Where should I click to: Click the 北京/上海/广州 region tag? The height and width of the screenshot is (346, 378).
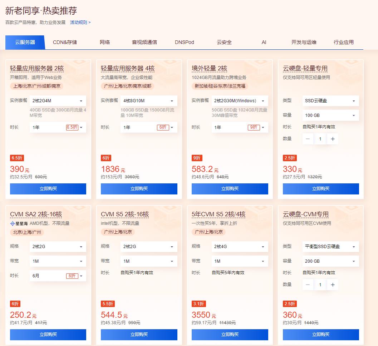[27, 232]
